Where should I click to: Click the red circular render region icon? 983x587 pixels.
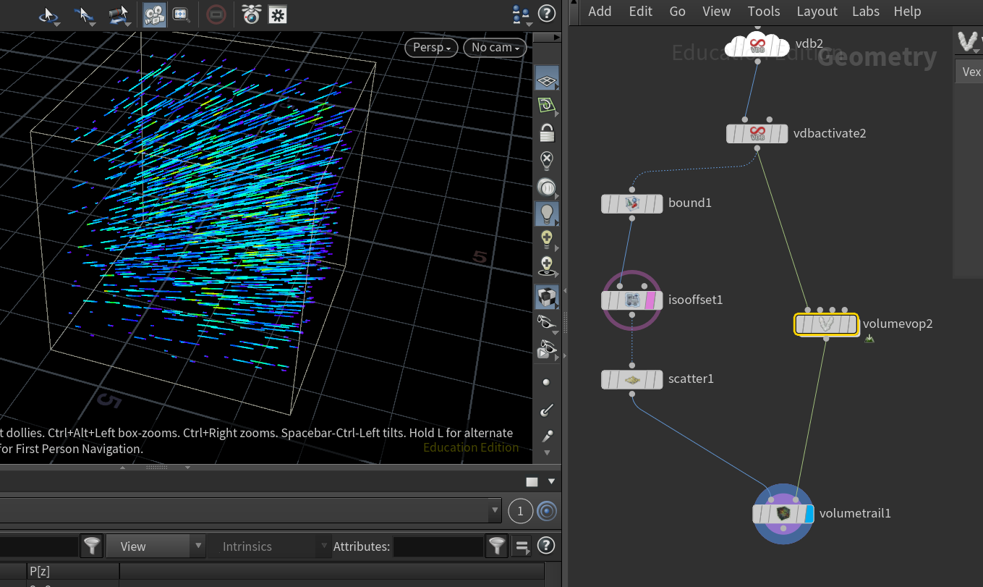(215, 14)
